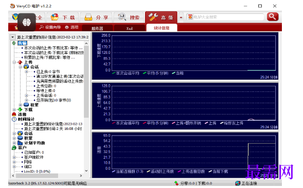Expand the 下载 tree node
This screenshot has height=188, width=303.
click(14, 109)
